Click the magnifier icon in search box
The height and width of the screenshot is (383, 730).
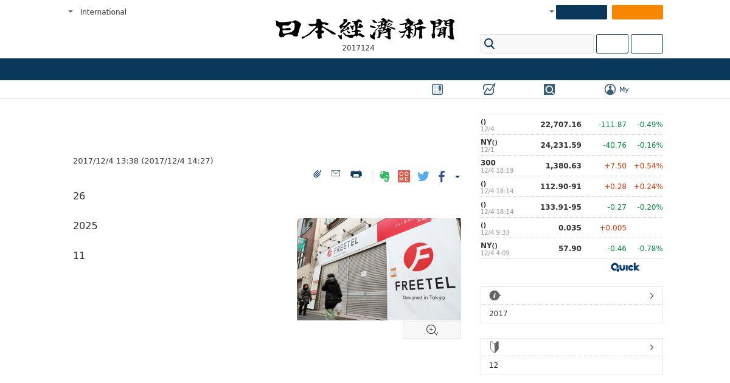[x=489, y=44]
